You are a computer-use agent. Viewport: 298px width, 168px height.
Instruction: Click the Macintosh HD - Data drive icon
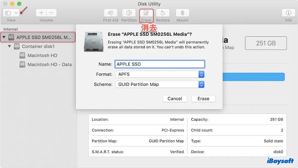coord(22,64)
